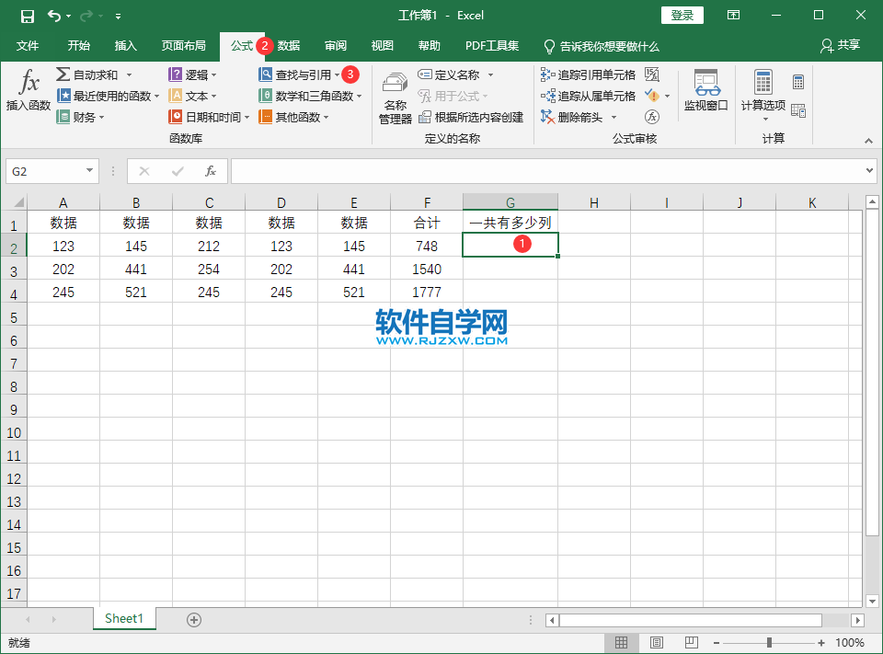Expand Remove Arrows dropdown arrow

click(x=614, y=118)
